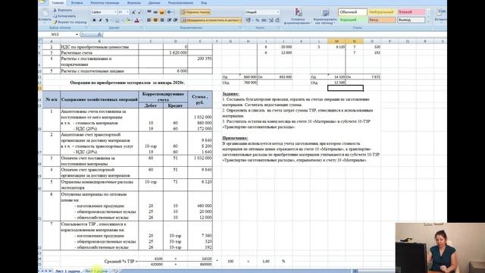The width and height of the screenshot is (485, 273).
Task: Click the Borders icon in font group
Action: point(117,20)
